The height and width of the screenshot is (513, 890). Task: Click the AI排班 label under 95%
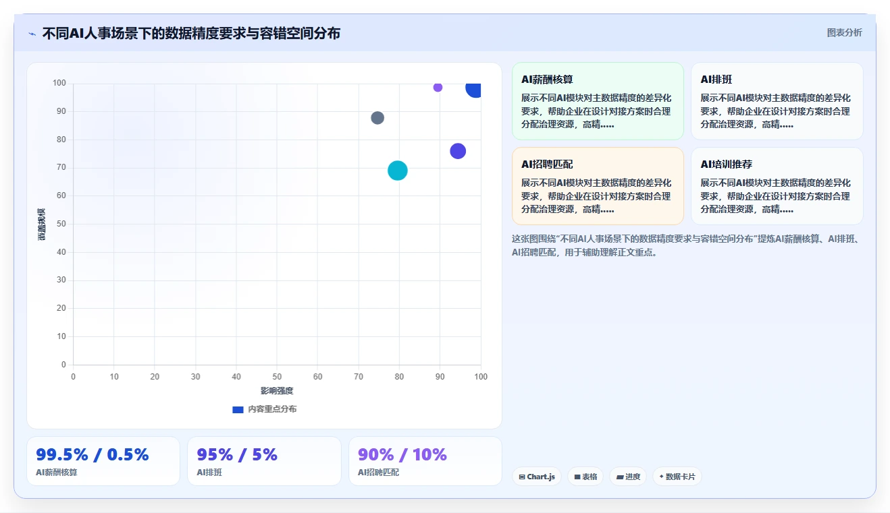click(209, 473)
